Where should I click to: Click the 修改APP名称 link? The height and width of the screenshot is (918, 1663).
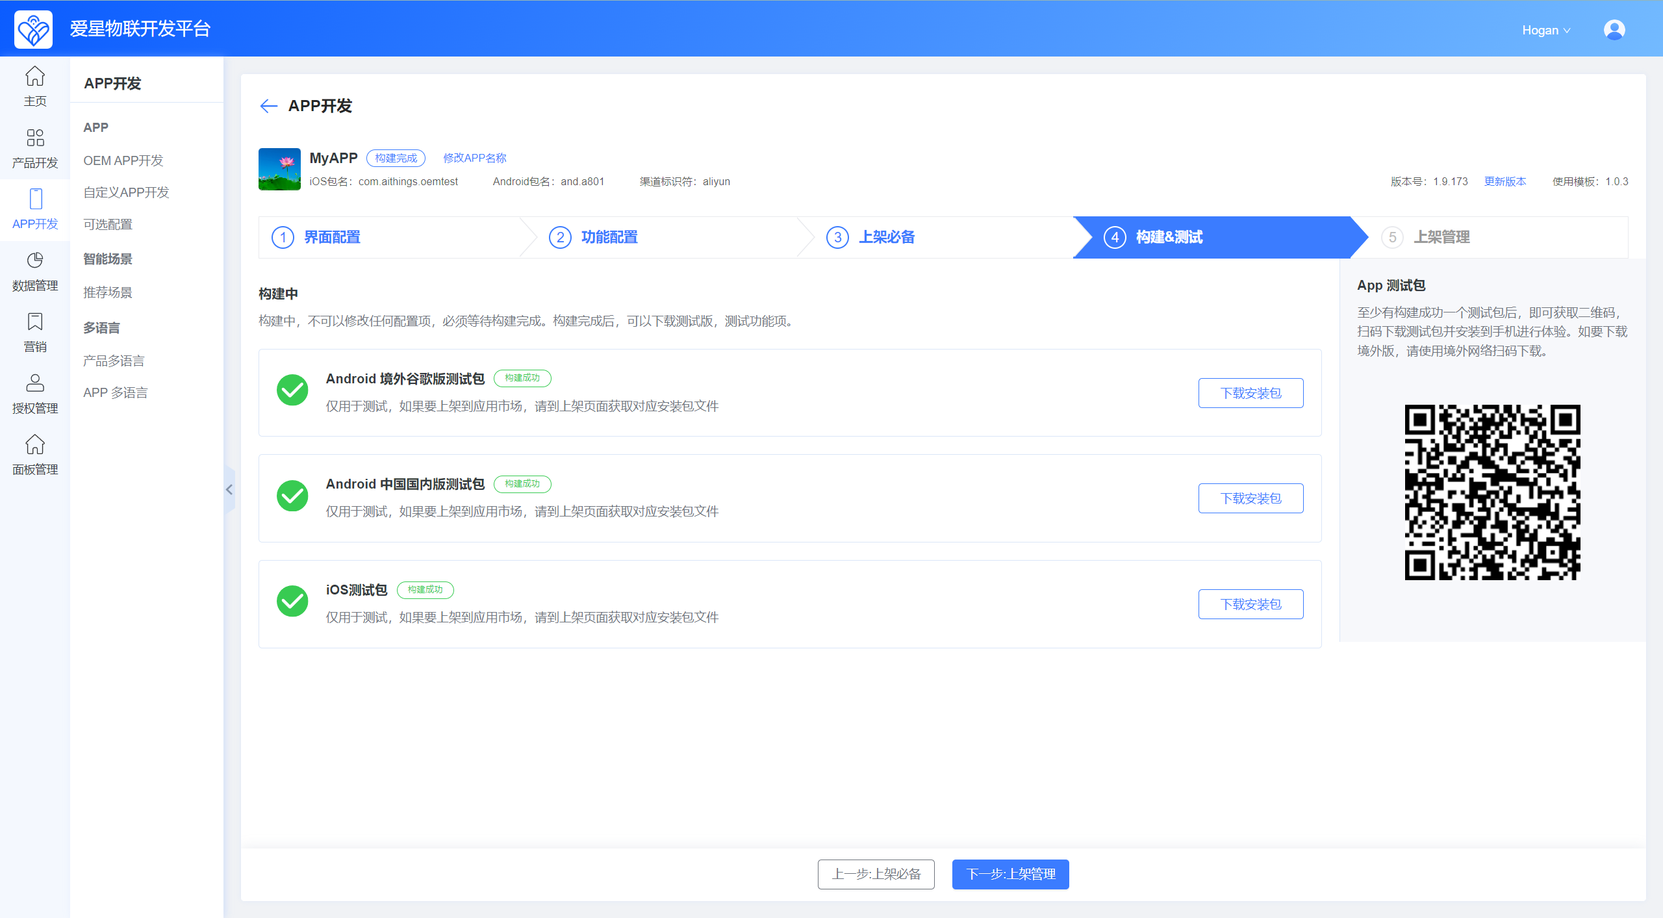tap(474, 158)
